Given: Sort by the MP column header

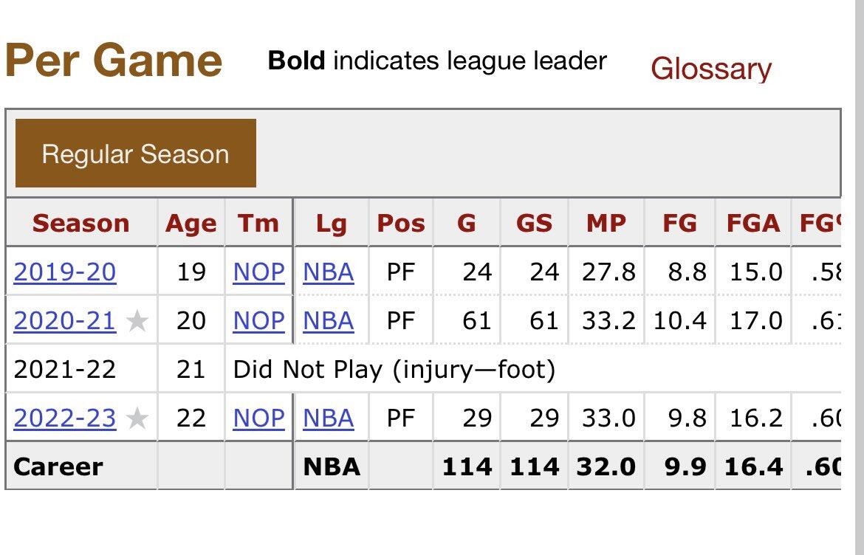Looking at the screenshot, I should (606, 223).
